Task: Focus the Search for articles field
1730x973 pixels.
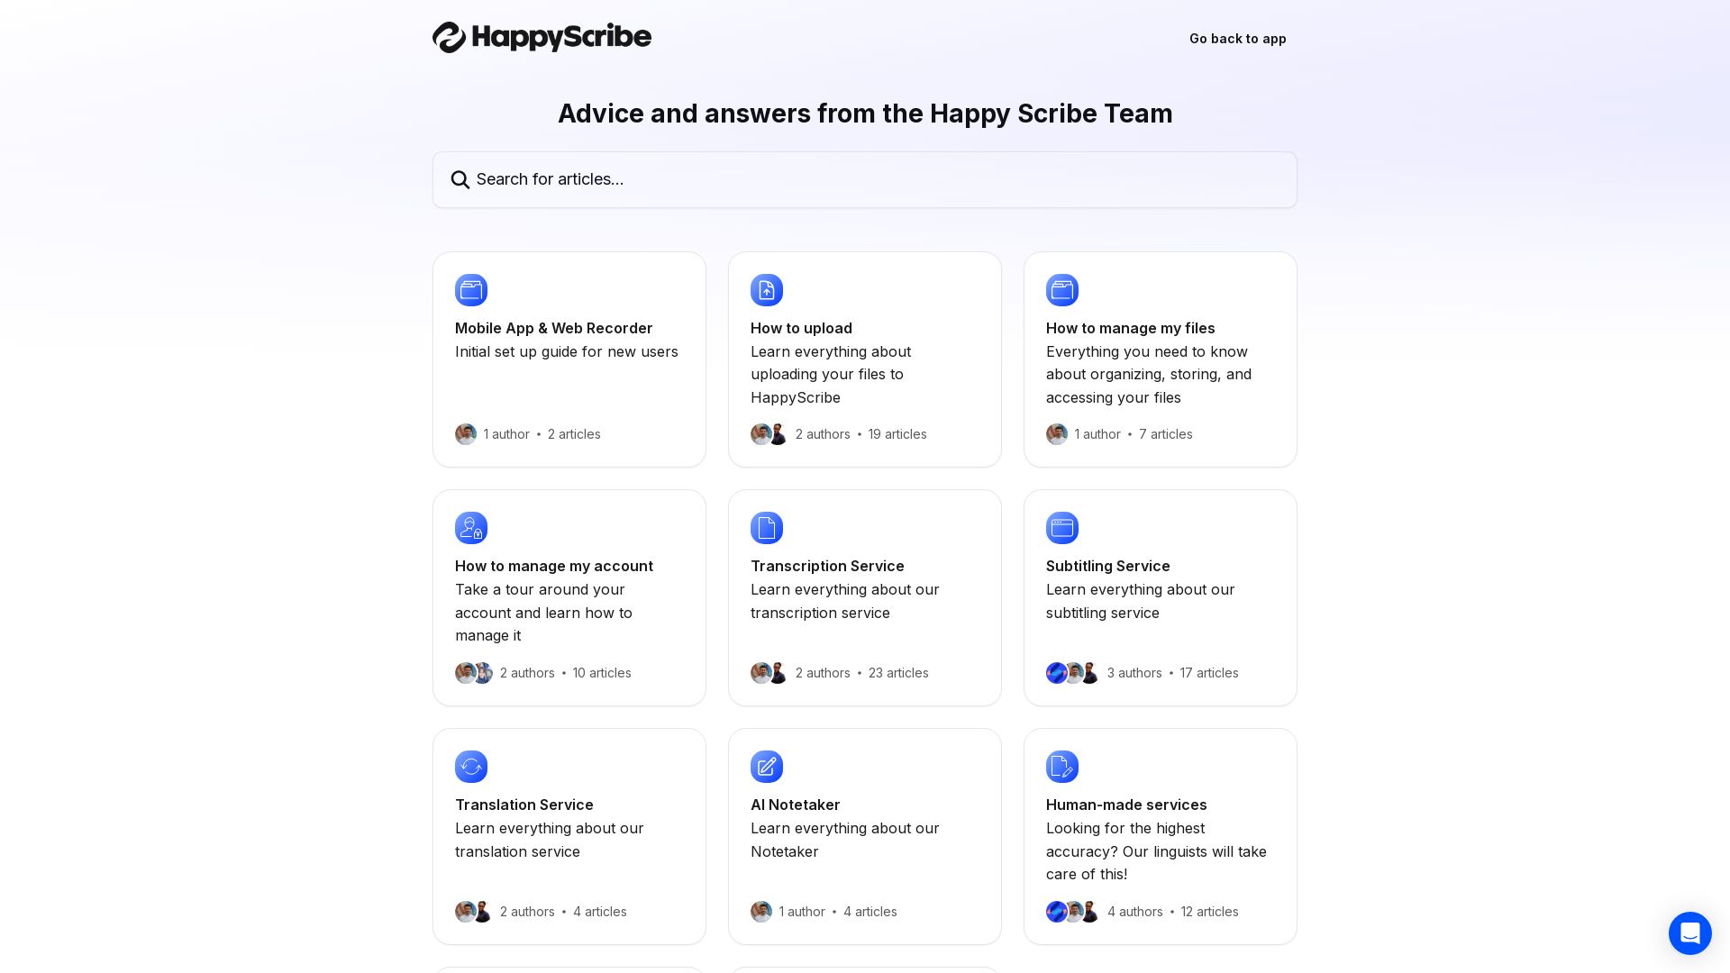Action: pyautogui.click(x=865, y=180)
